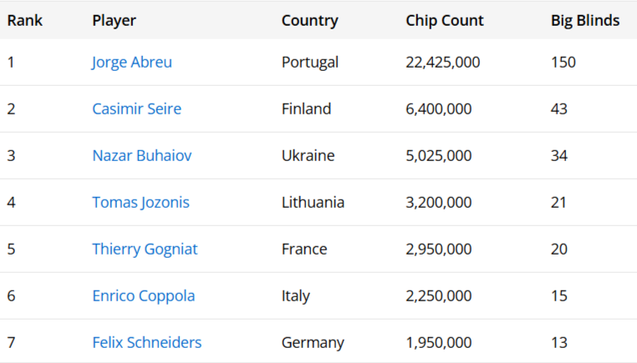Click the Felix Schneiders player link
The width and height of the screenshot is (637, 363).
tap(146, 343)
